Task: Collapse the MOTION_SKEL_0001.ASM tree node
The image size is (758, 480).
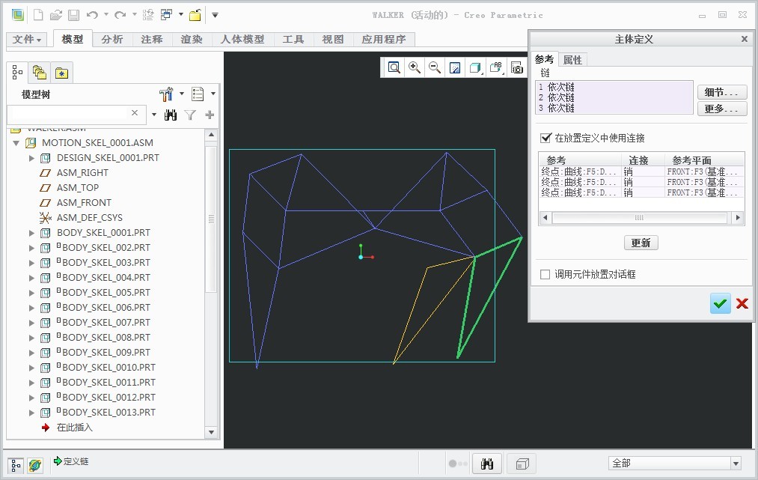Action: click(16, 143)
